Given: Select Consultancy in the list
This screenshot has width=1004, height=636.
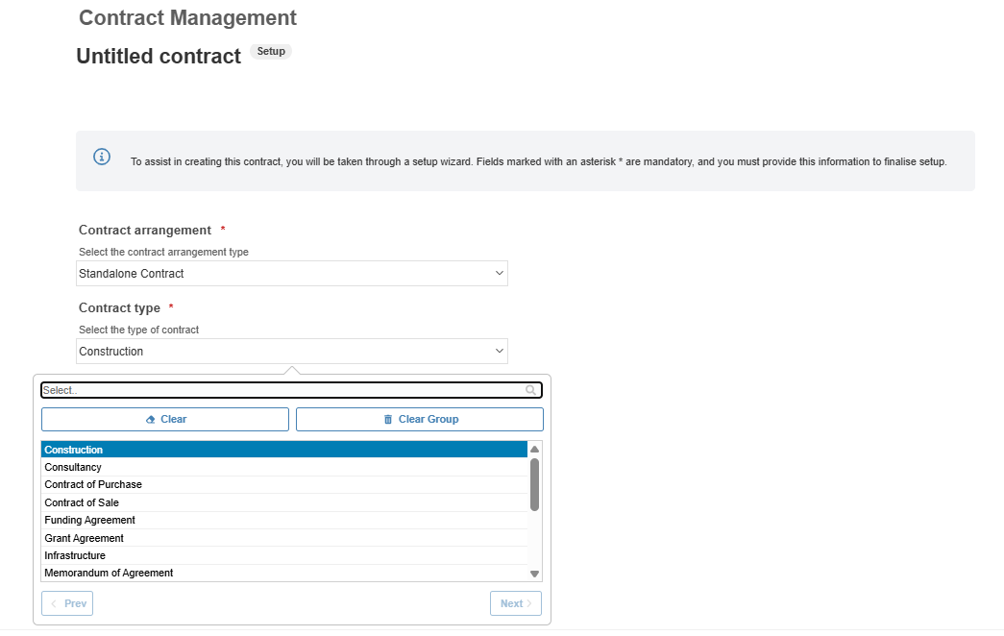Looking at the screenshot, I should point(284,467).
